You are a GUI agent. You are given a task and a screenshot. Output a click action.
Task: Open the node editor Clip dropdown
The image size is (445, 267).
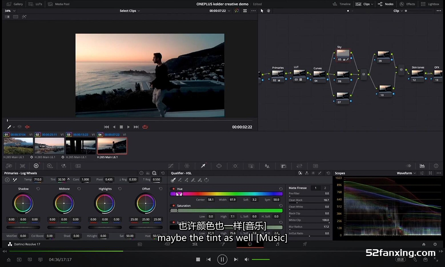(x=398, y=11)
